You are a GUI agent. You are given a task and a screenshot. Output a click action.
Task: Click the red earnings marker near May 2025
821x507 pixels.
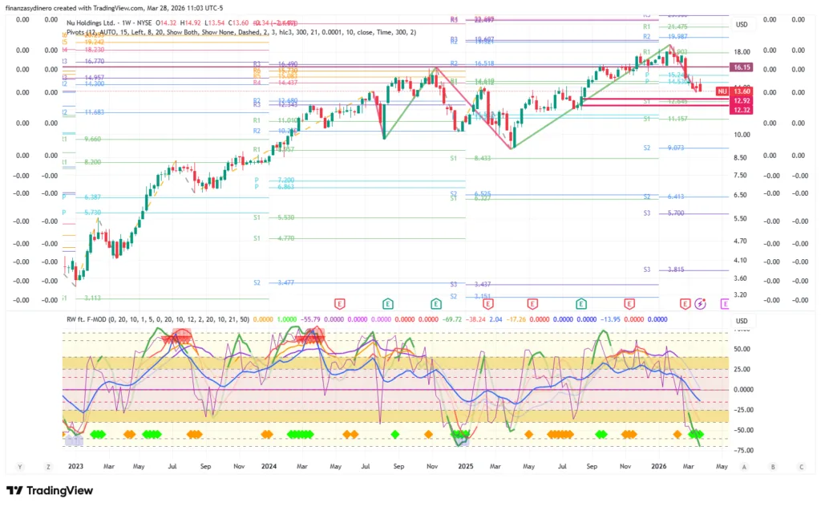532,304
